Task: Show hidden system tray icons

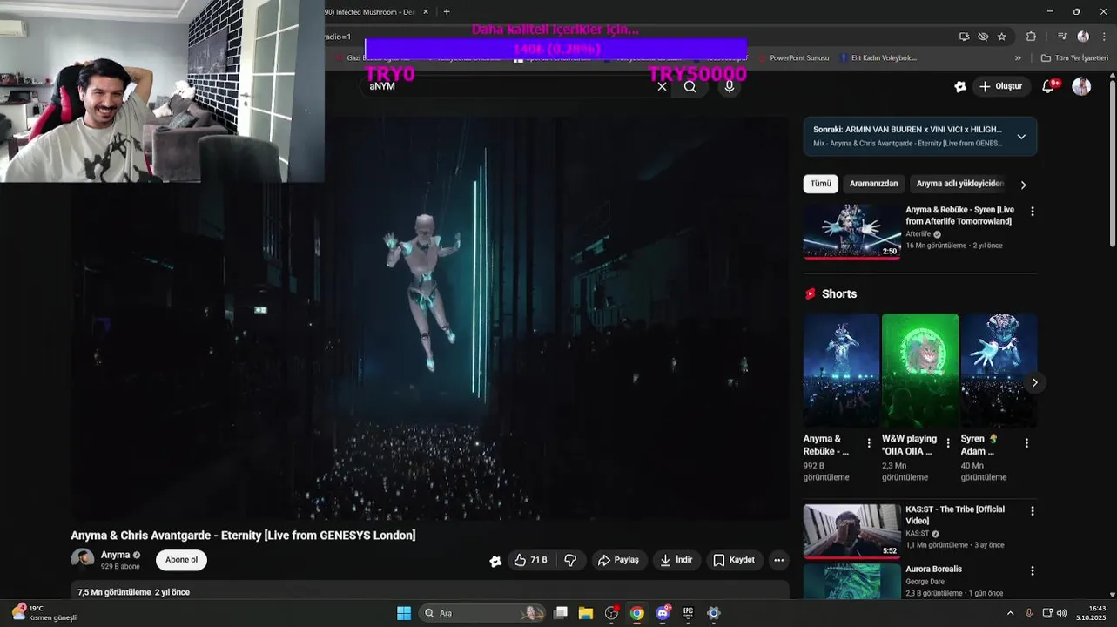Action: (1010, 613)
